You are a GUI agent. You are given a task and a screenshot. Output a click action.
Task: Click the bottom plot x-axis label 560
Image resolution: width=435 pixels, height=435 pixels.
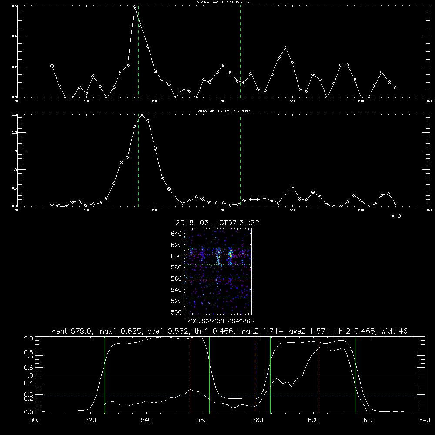[x=202, y=420]
